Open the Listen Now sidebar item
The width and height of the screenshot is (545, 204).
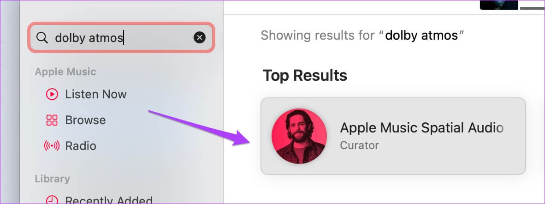(x=86, y=94)
